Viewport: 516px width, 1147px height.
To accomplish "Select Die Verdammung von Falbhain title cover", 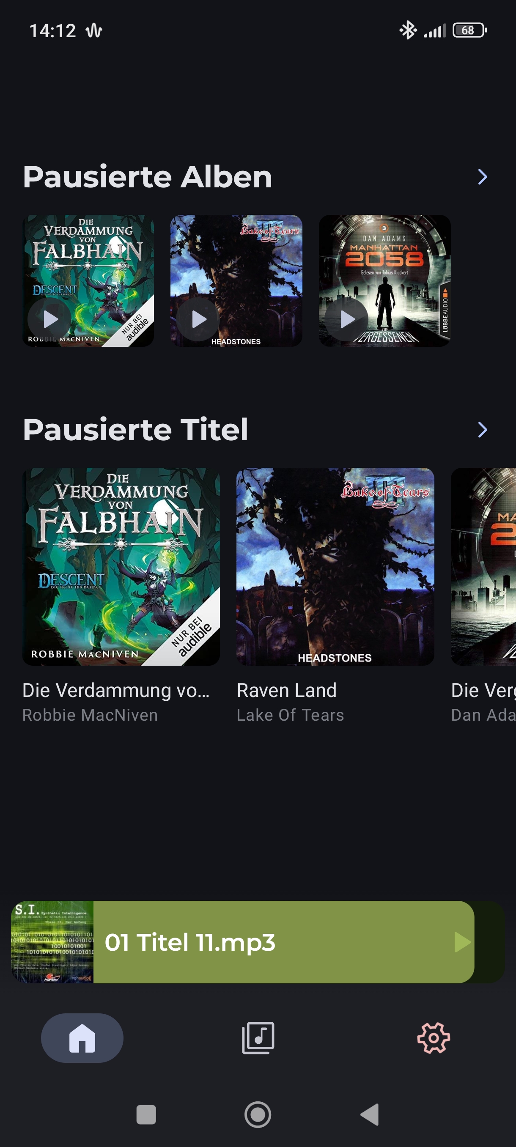I will 121,566.
